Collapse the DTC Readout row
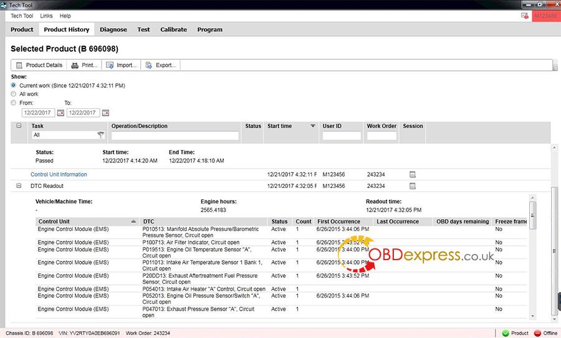This screenshot has width=561, height=338. point(19,185)
